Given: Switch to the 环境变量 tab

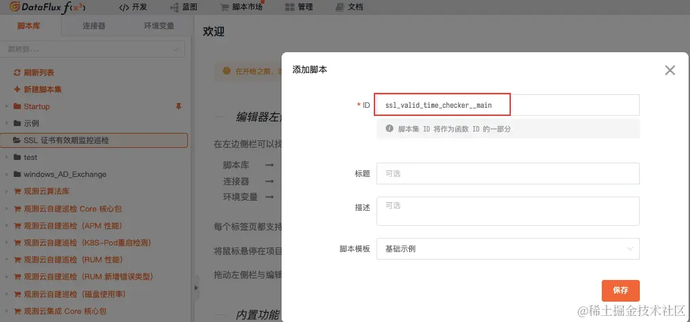Looking at the screenshot, I should (159, 26).
